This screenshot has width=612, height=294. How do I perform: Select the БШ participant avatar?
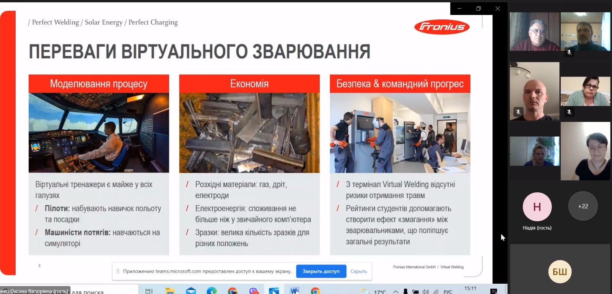click(560, 272)
